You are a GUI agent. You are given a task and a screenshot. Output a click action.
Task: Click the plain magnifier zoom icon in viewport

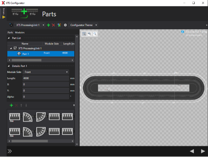(x=95, y=34)
